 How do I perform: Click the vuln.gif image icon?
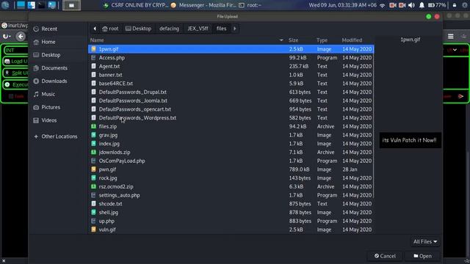tap(93, 230)
